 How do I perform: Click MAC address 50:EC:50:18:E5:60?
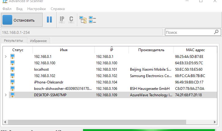(x=189, y=69)
